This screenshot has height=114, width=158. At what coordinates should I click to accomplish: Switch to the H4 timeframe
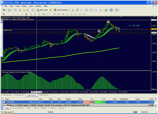tap(72, 14)
